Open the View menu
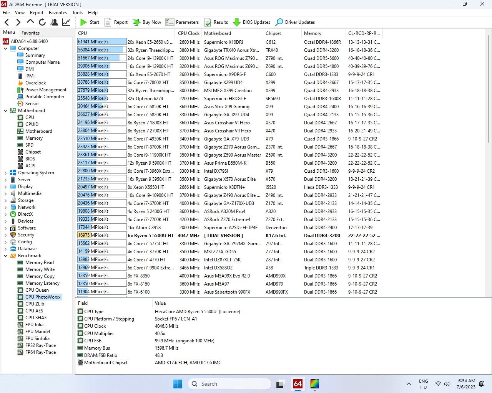This screenshot has height=393, width=492. pyautogui.click(x=20, y=12)
